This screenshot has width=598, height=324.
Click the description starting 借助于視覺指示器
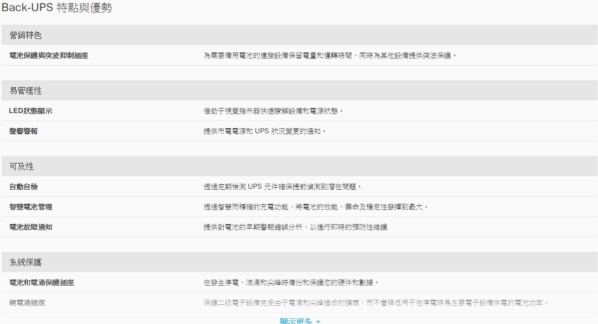point(273,111)
